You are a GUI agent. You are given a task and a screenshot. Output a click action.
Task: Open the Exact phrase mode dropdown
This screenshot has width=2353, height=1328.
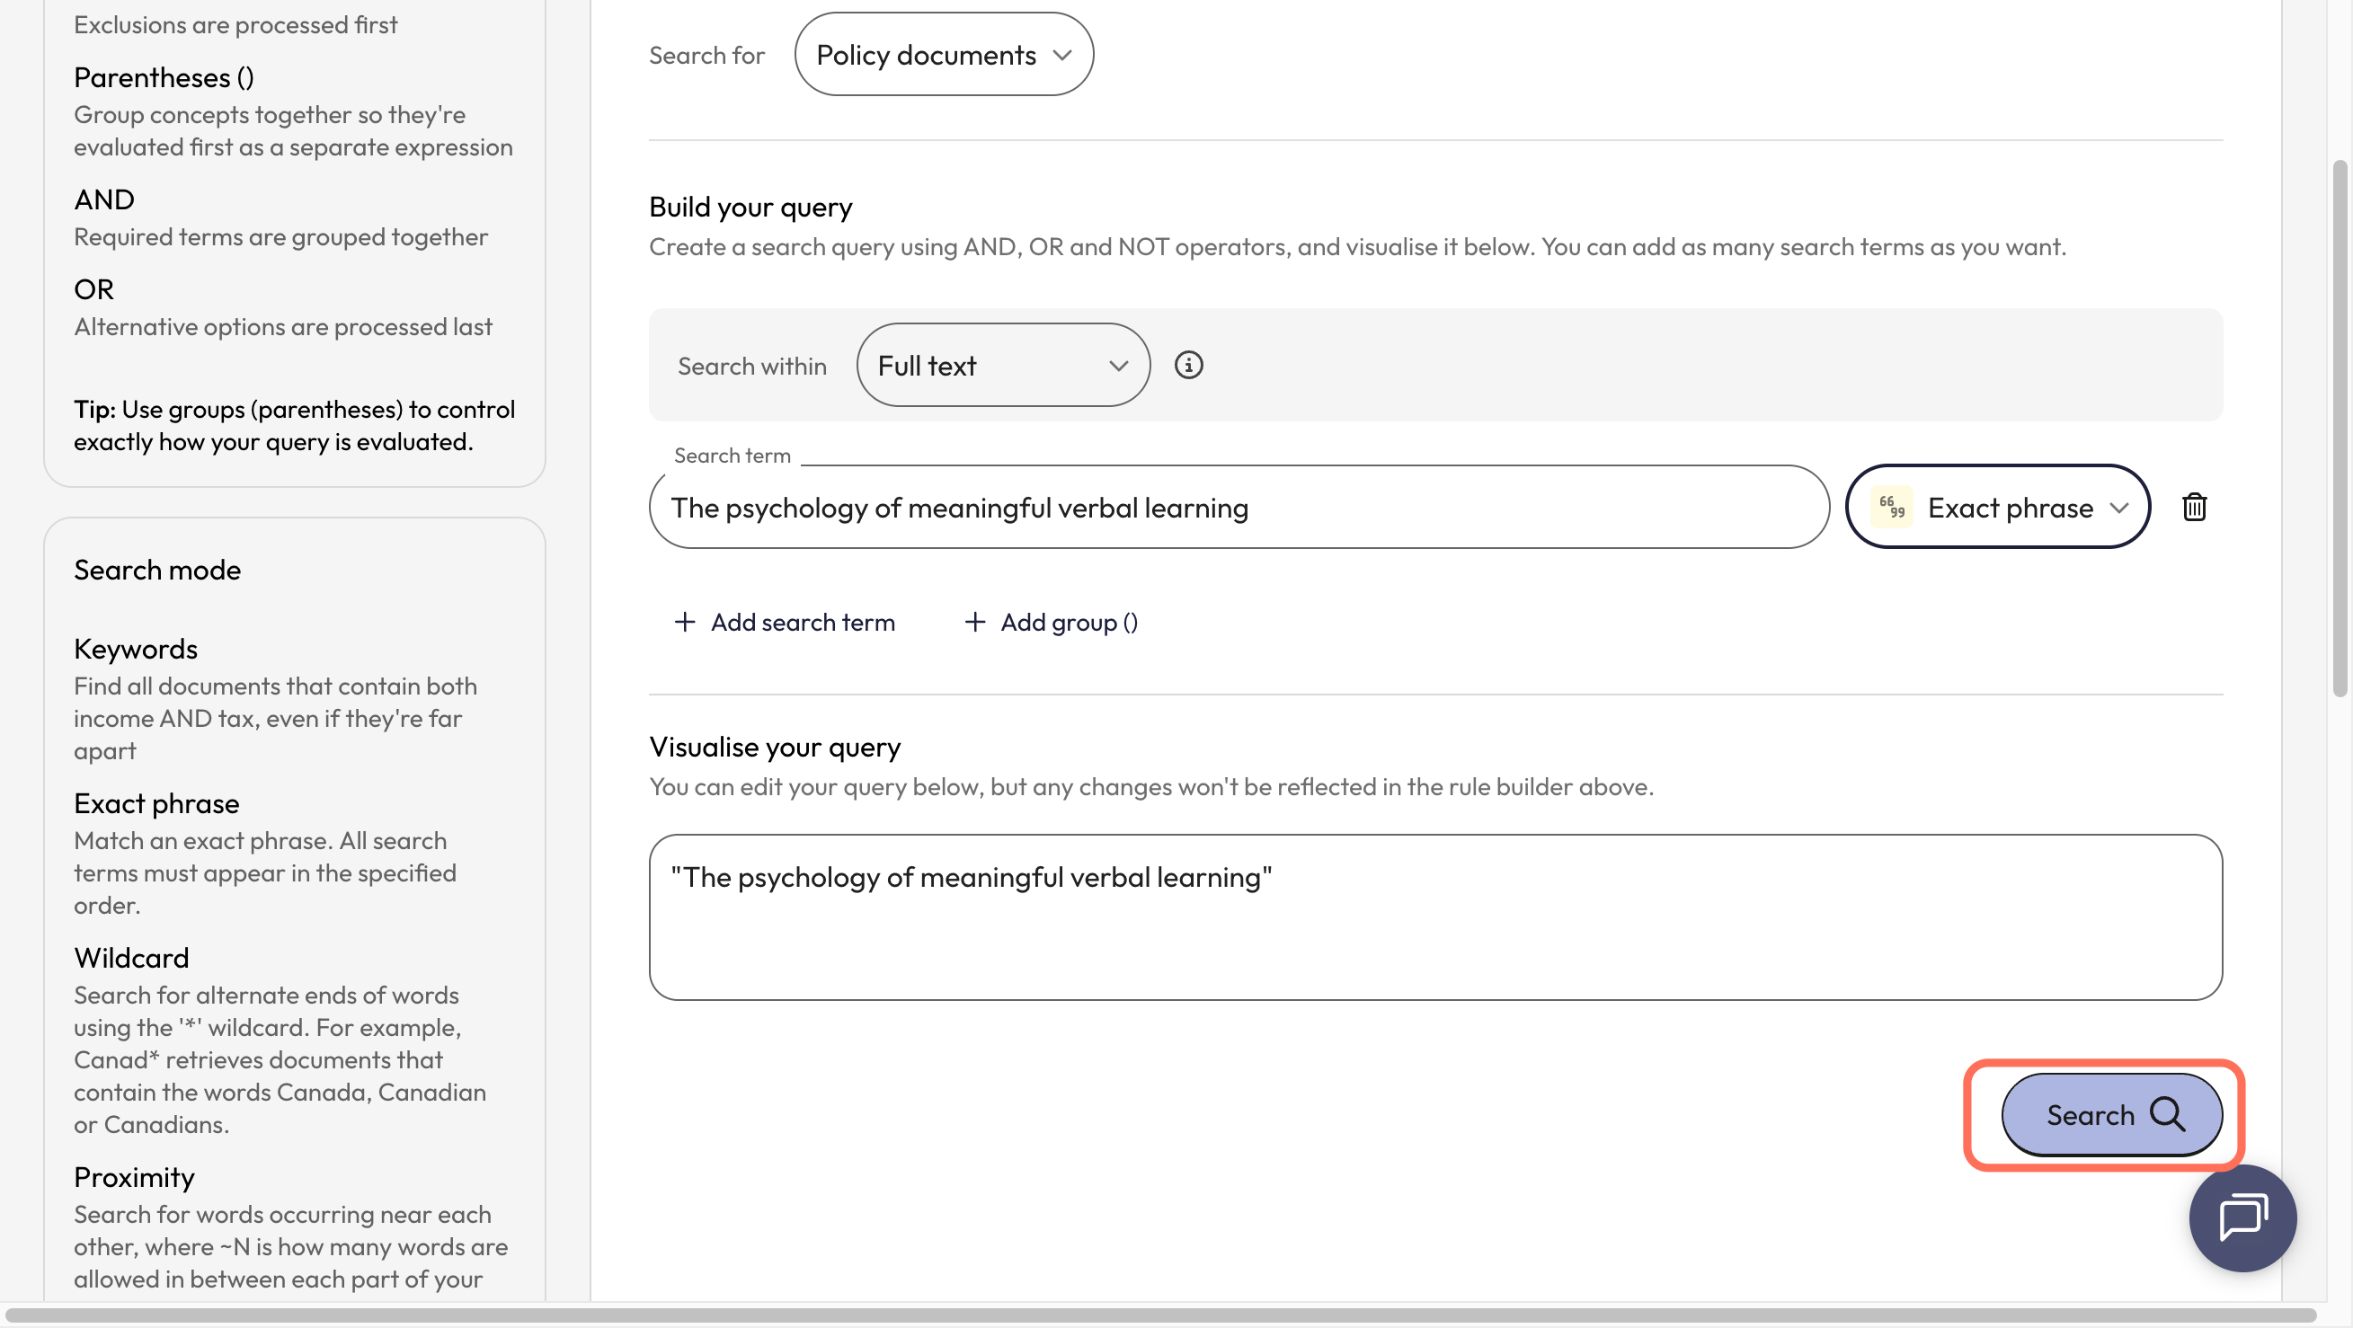(1998, 507)
